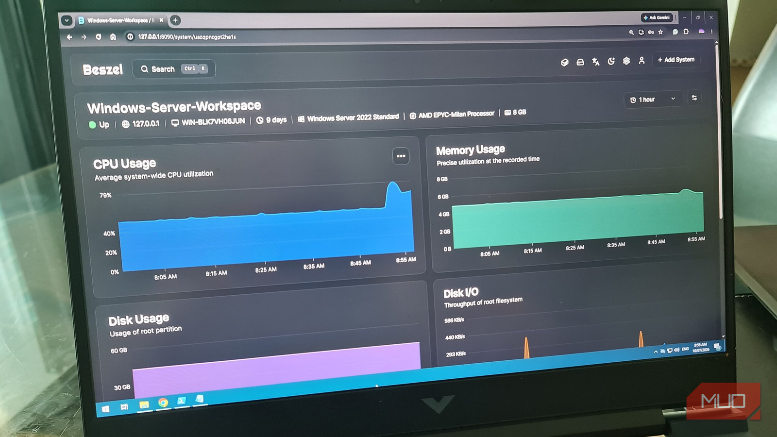Toggle dark mode with the moon icon
The width and height of the screenshot is (777, 437).
click(x=611, y=61)
